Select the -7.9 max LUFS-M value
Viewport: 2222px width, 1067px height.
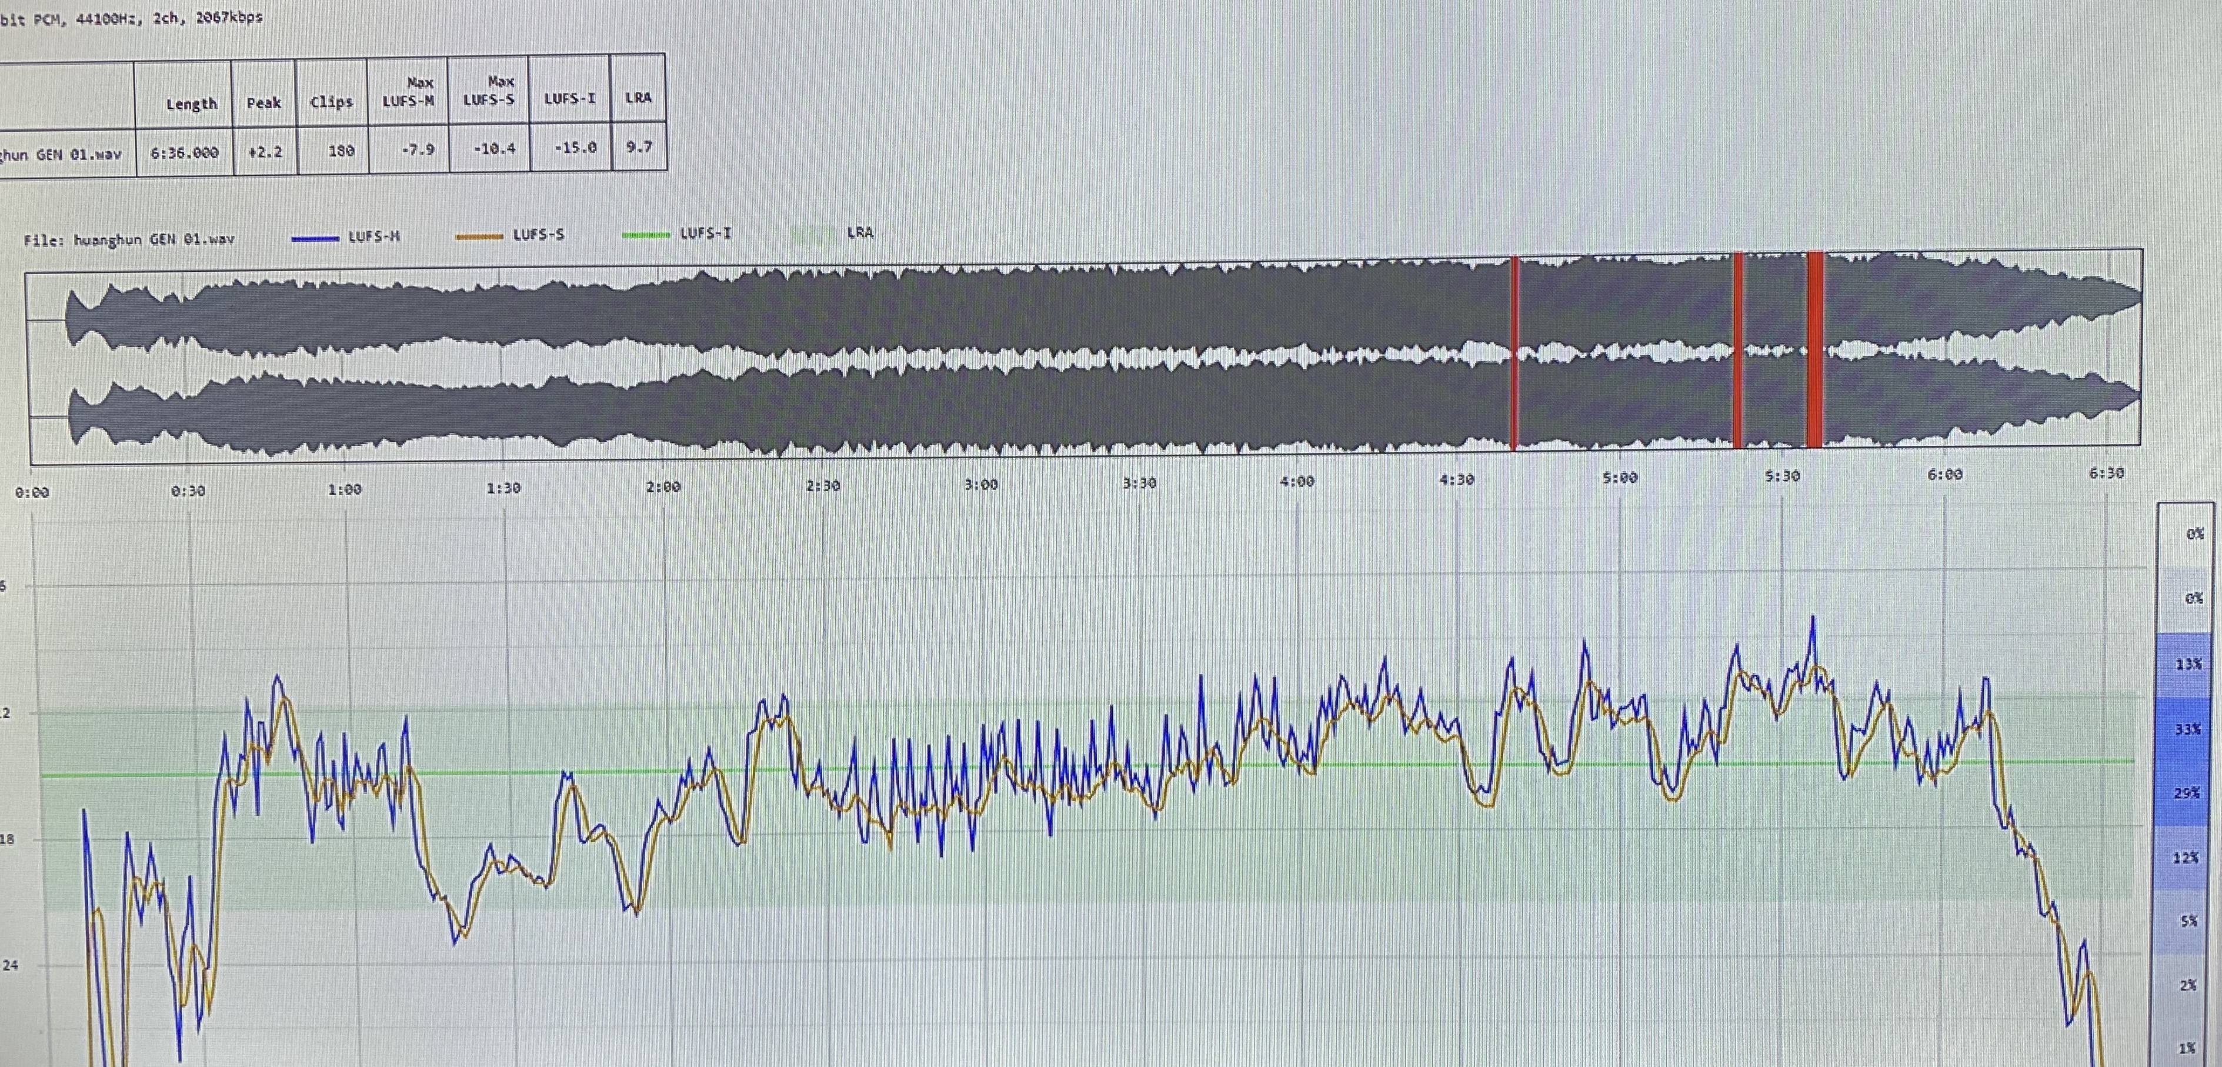[x=418, y=150]
